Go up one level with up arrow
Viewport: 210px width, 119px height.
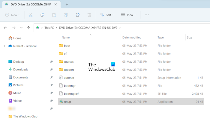point(28,28)
